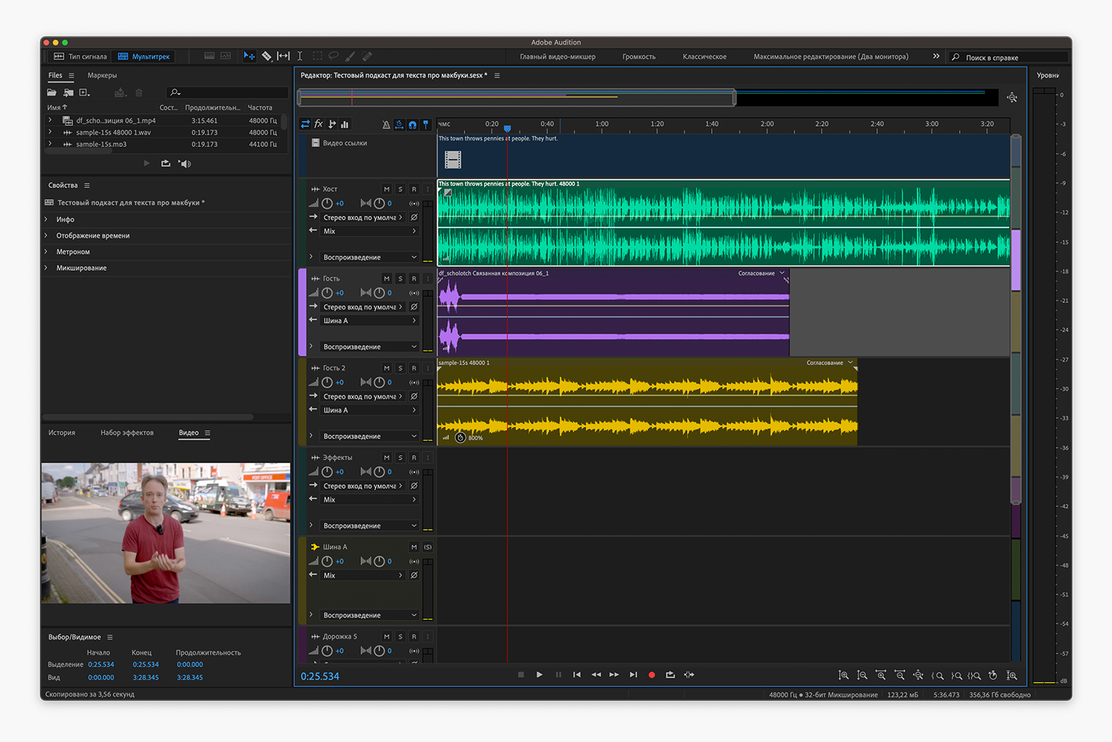Mute the Шина A bus
The image size is (1112, 742).
[x=414, y=547]
